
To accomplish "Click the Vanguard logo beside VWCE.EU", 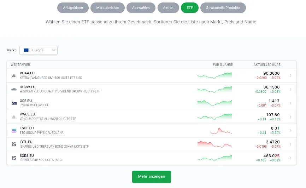I will (14, 117).
